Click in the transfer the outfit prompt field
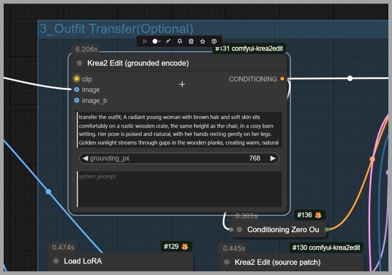392x275 pixels. 179,130
